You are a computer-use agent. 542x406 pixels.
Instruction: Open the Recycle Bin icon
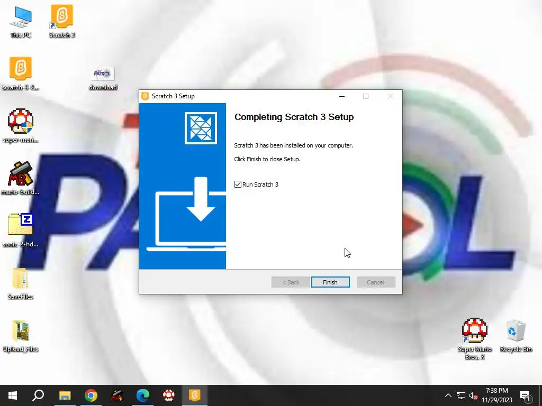click(x=516, y=336)
